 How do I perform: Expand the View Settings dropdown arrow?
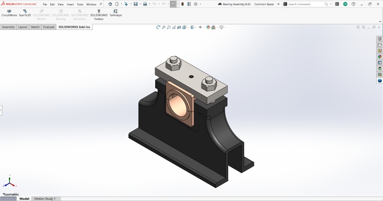click(x=225, y=27)
